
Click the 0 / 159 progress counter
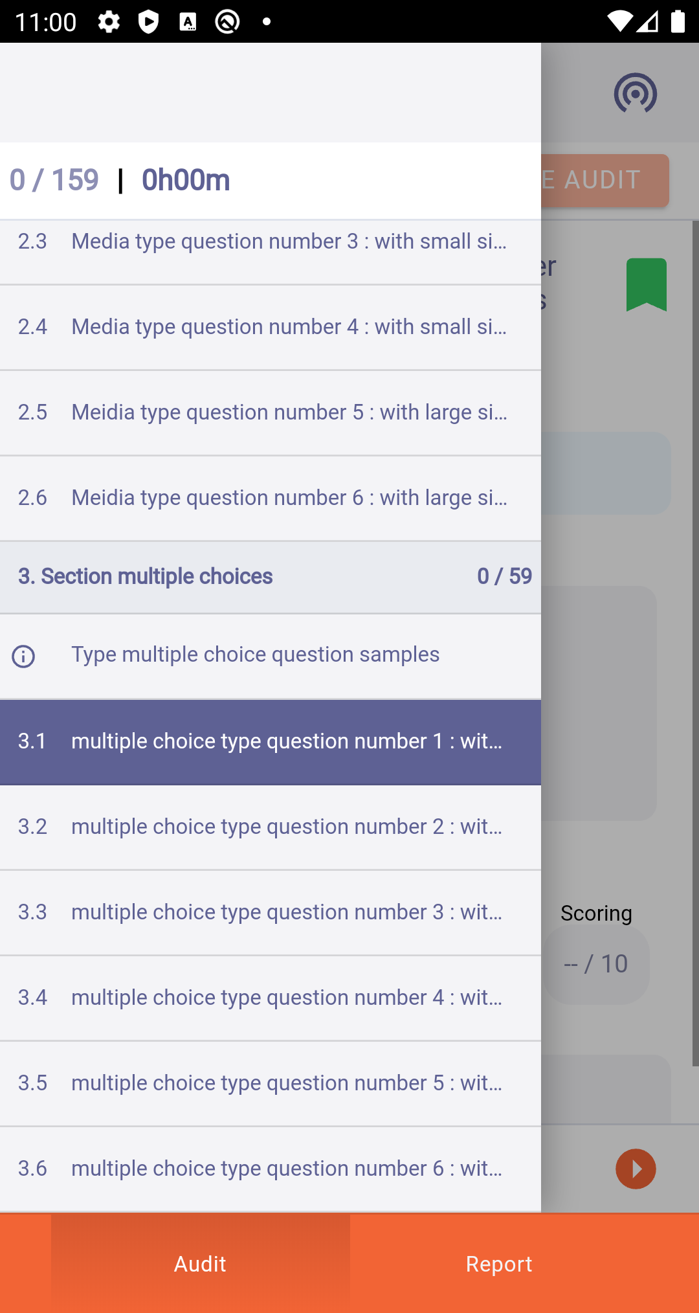coord(54,180)
